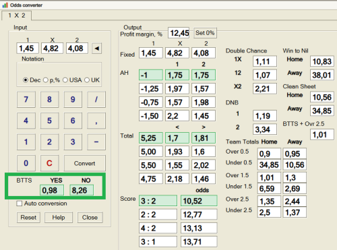337x250 pixels.
Task: Click the Score field 3 : 2
Action: pyautogui.click(x=158, y=201)
